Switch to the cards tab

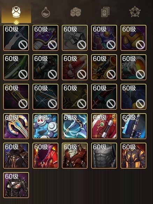coord(105,12)
